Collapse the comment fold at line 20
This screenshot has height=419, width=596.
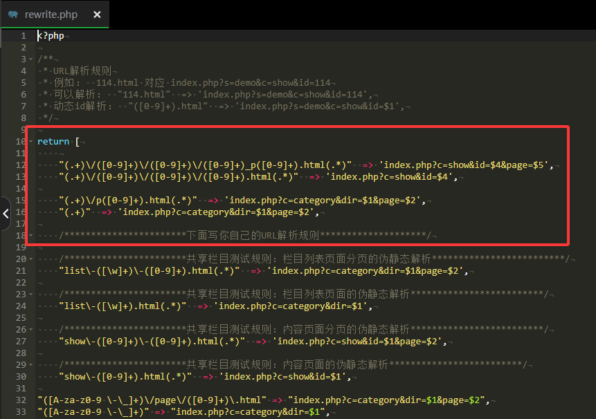click(x=30, y=259)
